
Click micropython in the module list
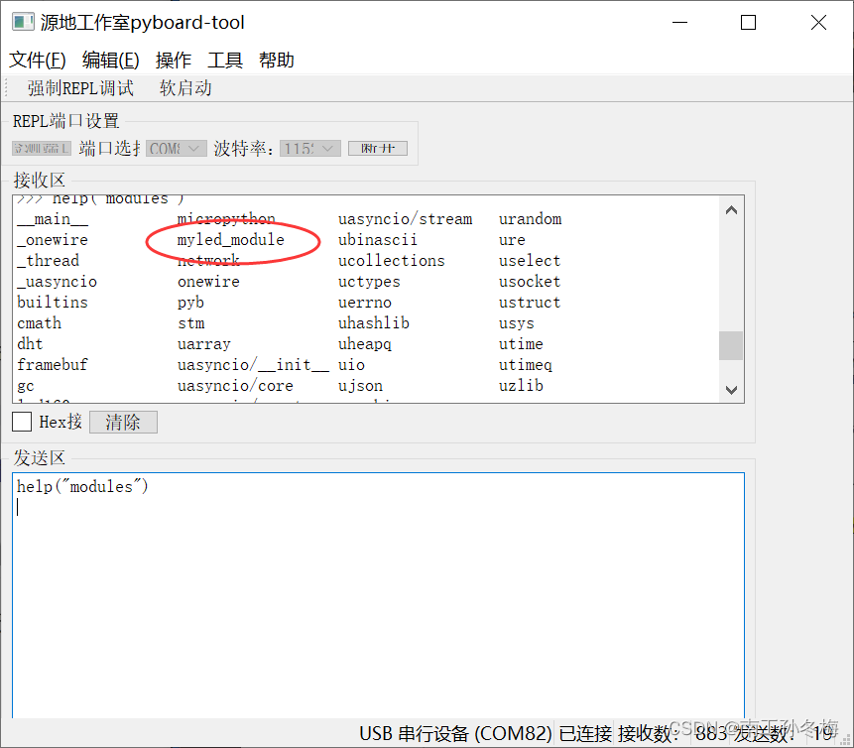[226, 219]
